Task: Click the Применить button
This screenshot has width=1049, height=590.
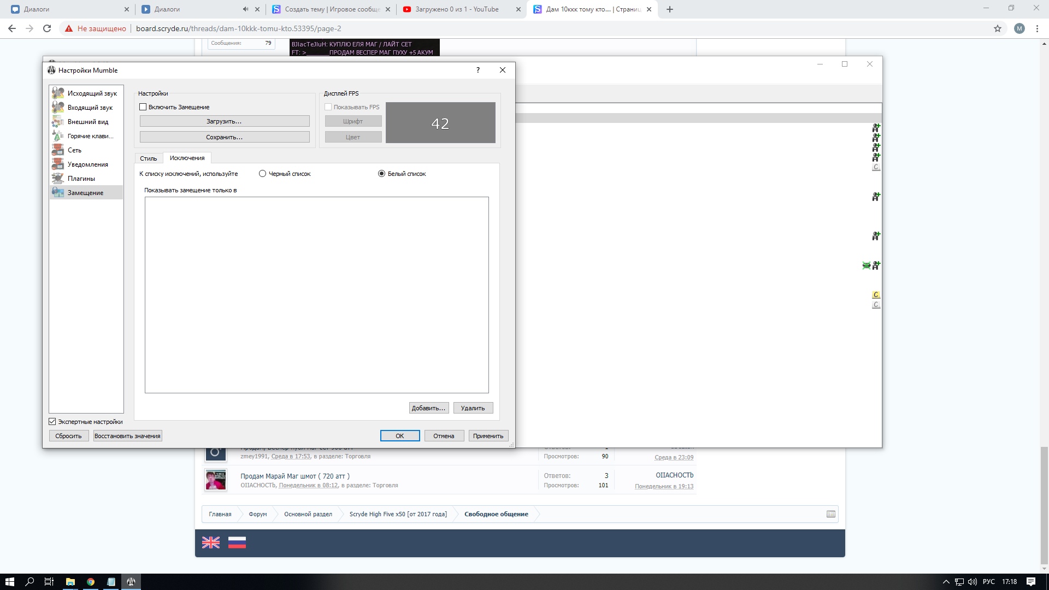Action: (488, 436)
